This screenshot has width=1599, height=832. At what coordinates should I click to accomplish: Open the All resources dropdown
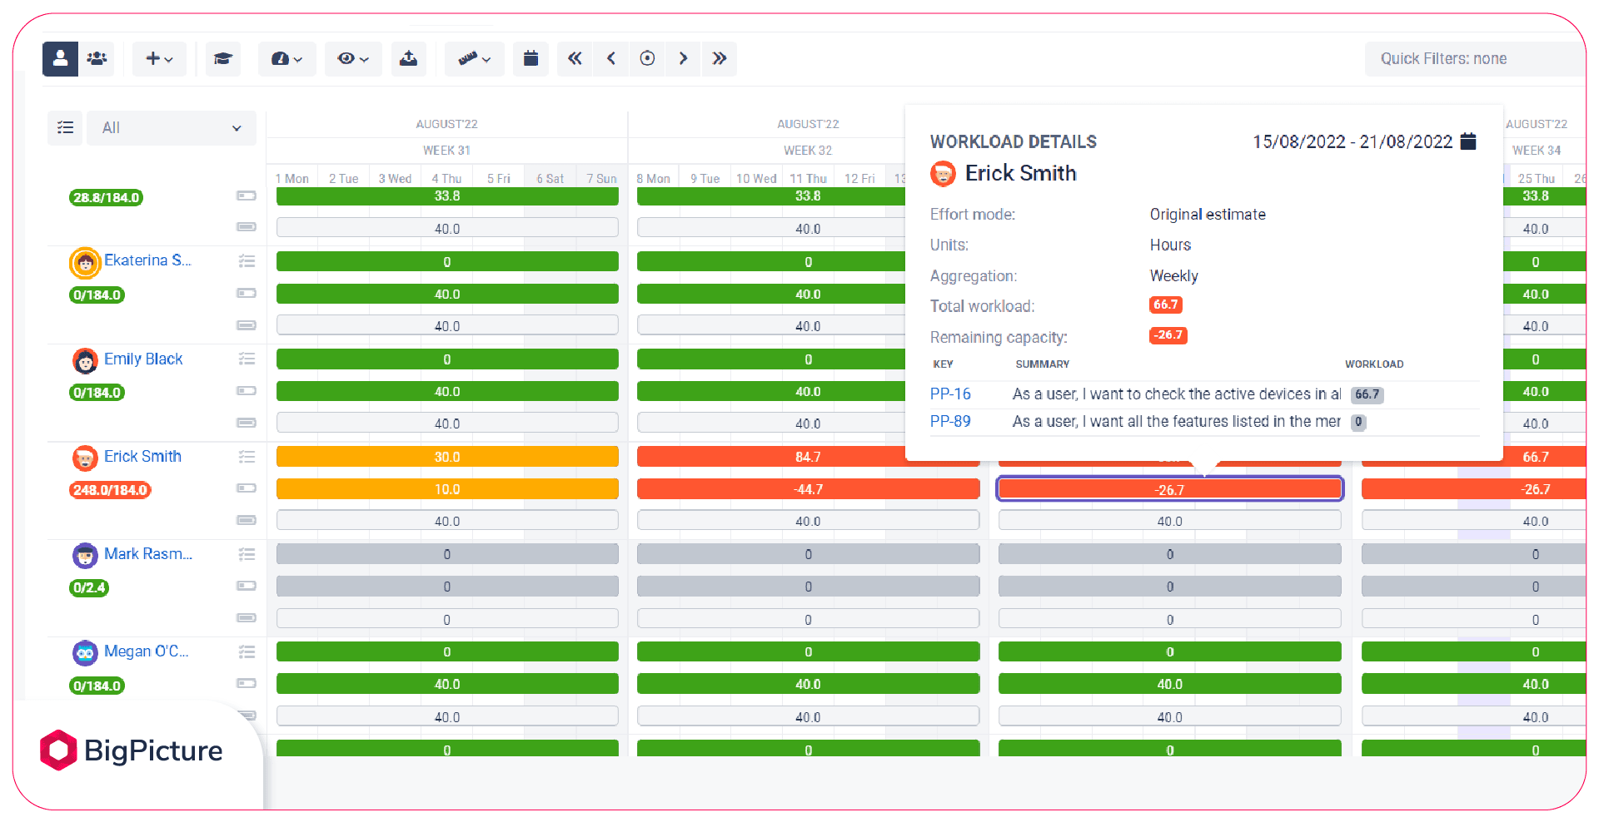172,128
